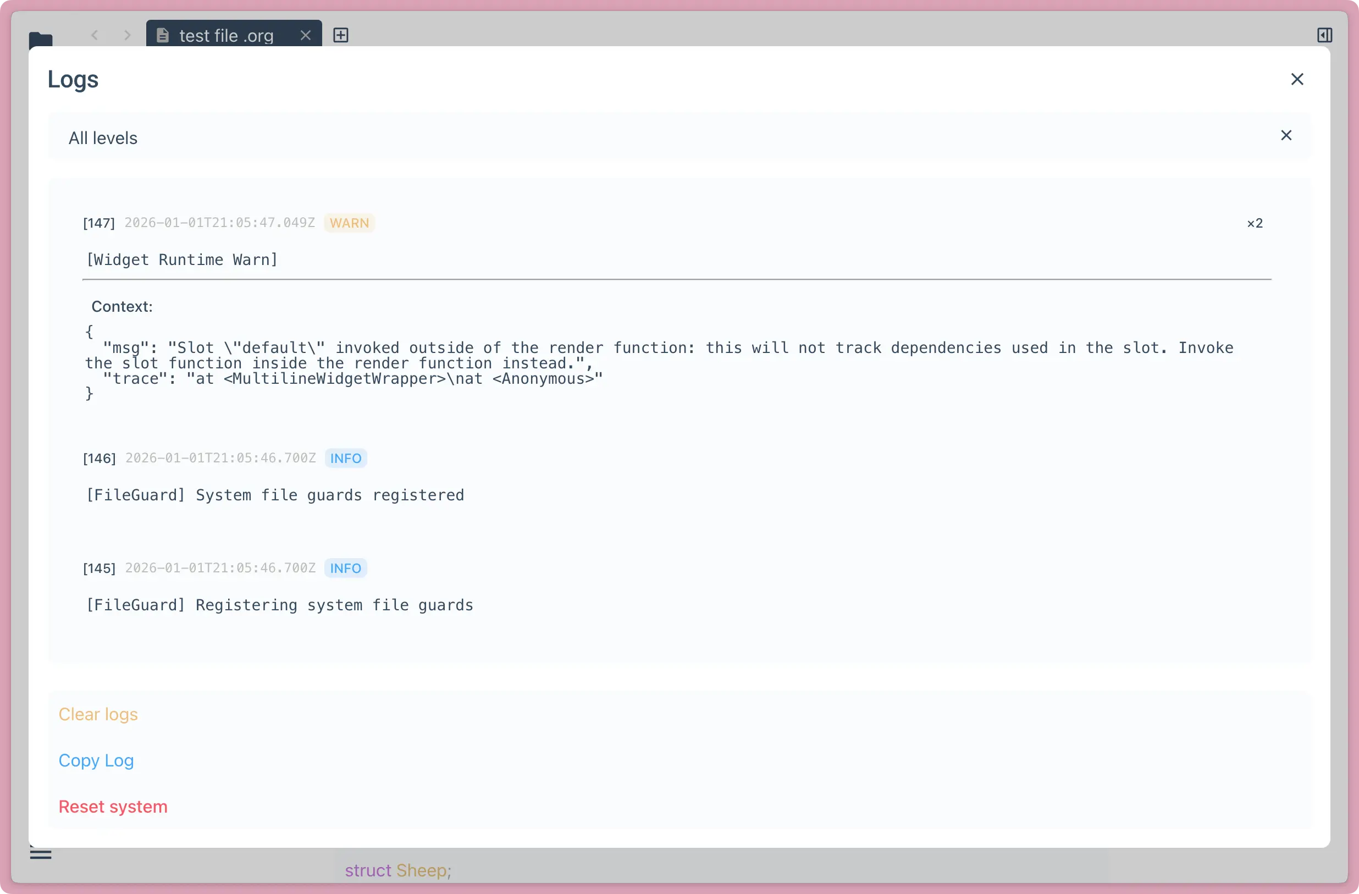Select the test file .org tab
Screen dimensions: 1359x894
pyautogui.click(x=225, y=35)
